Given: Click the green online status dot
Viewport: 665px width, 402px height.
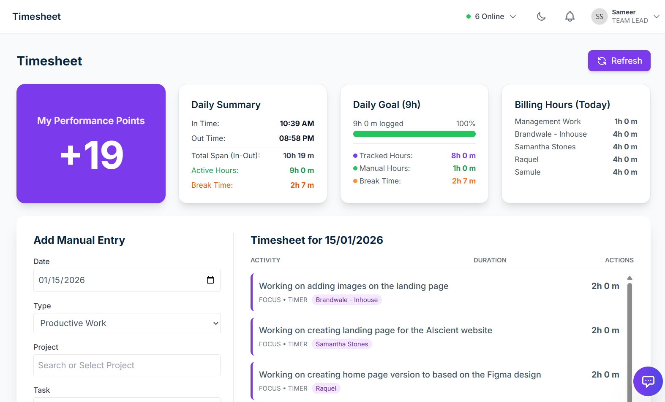Looking at the screenshot, I should point(468,16).
